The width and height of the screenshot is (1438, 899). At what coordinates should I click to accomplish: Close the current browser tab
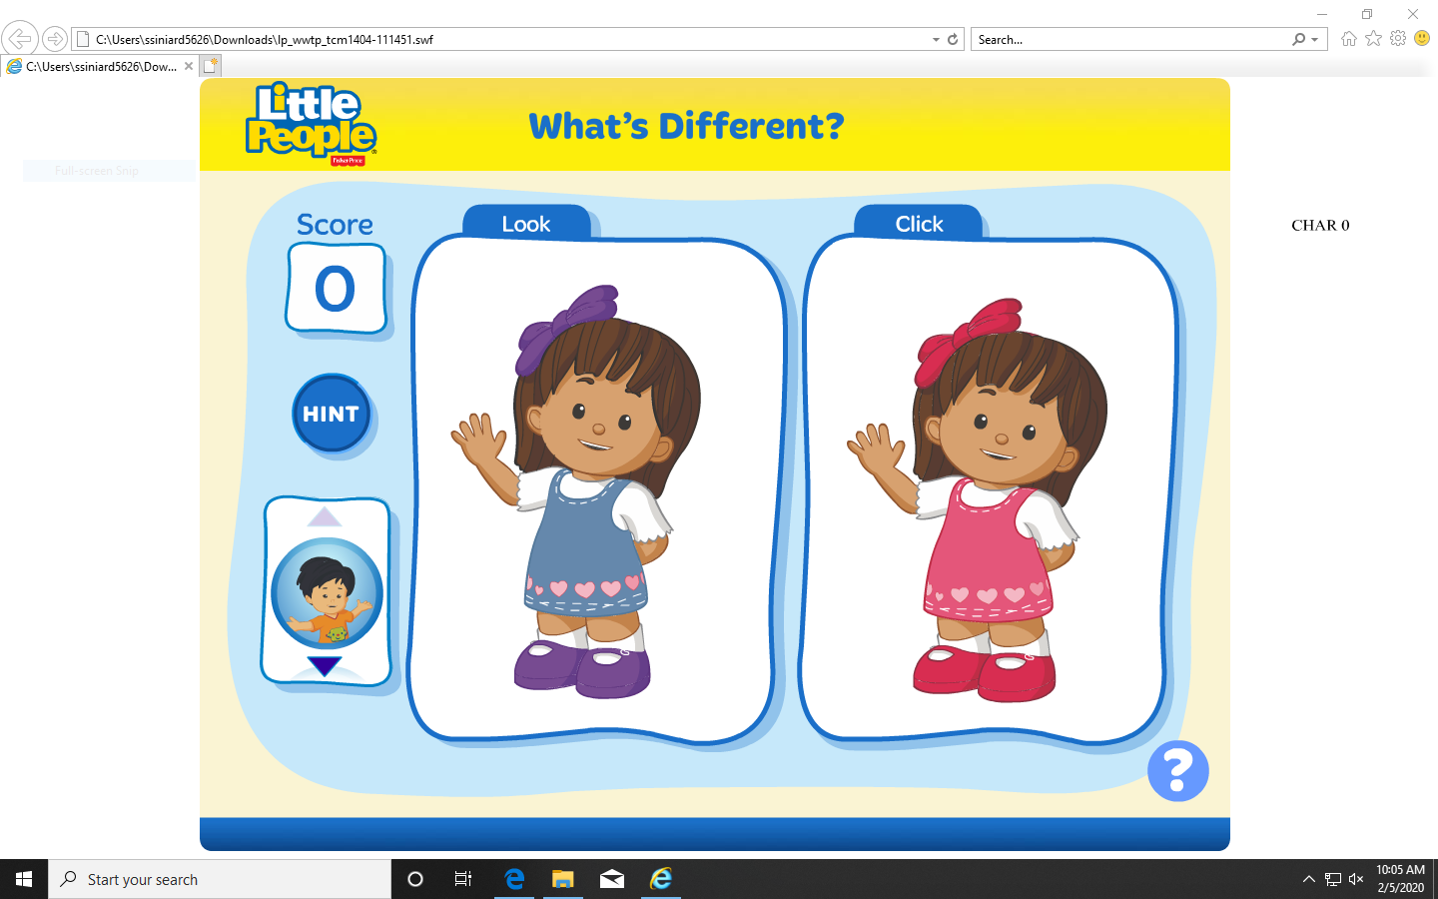pyautogui.click(x=189, y=66)
